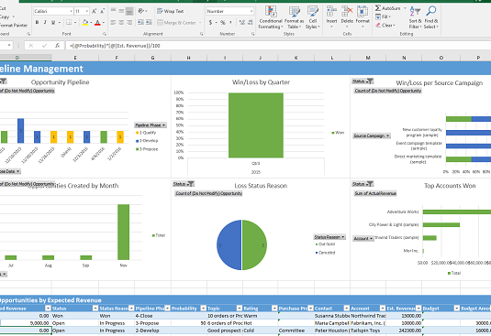Increase font size with grow font icon

(94, 11)
